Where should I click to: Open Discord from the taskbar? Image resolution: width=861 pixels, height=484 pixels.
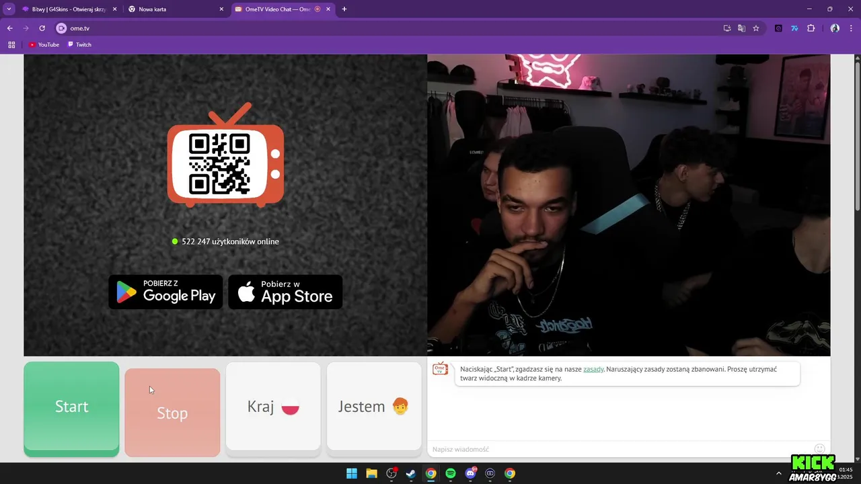point(470,473)
